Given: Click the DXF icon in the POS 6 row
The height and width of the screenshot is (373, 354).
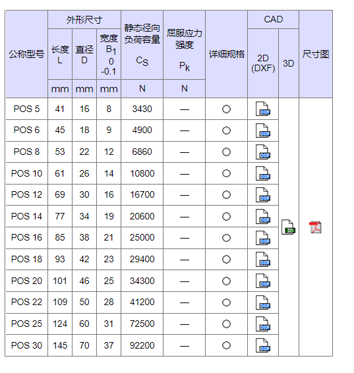Looking at the screenshot, I should pyautogui.click(x=263, y=130).
